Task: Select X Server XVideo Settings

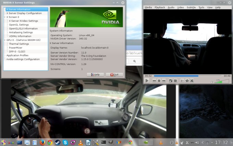Action: (24, 21)
